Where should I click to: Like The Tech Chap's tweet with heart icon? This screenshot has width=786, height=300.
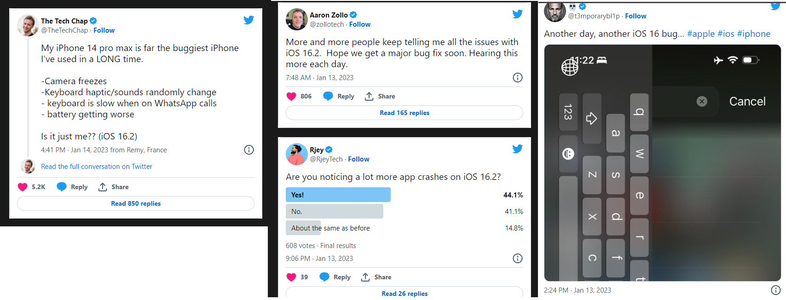pyautogui.click(x=23, y=187)
